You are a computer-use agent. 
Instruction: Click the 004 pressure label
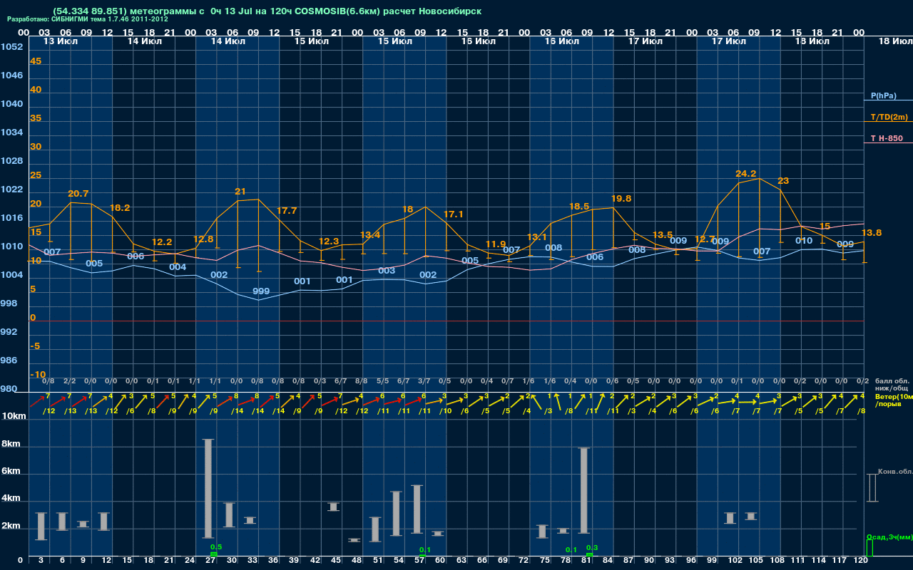point(178,268)
